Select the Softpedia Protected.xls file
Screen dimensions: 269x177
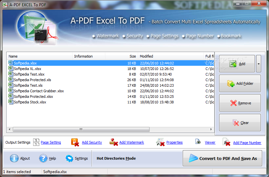pyautogui.click(x=111, y=80)
